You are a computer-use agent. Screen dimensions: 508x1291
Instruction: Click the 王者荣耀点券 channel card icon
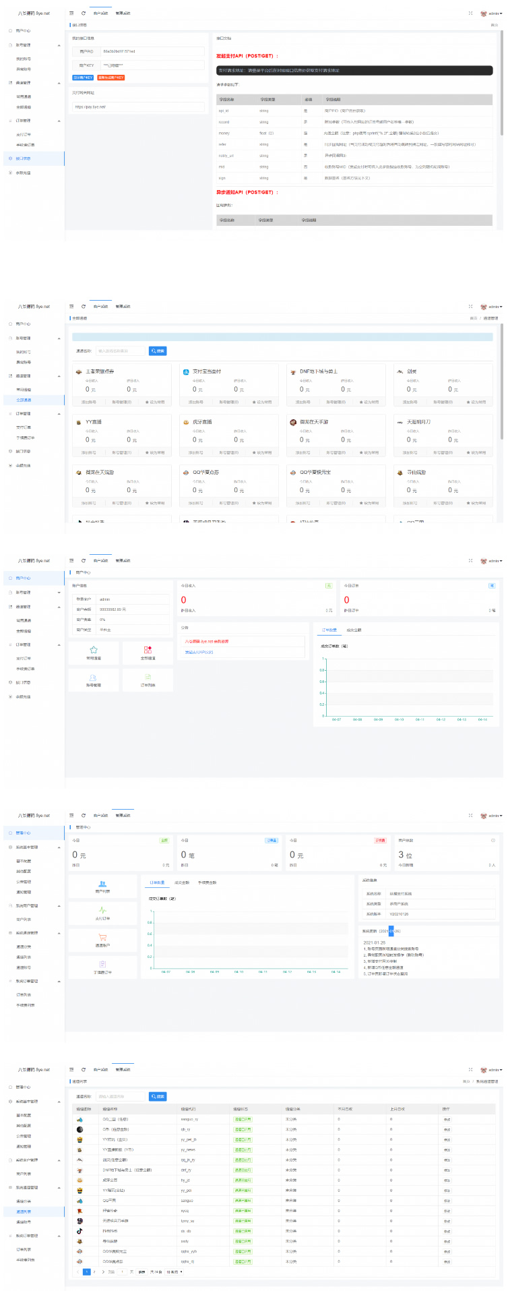pyautogui.click(x=80, y=371)
